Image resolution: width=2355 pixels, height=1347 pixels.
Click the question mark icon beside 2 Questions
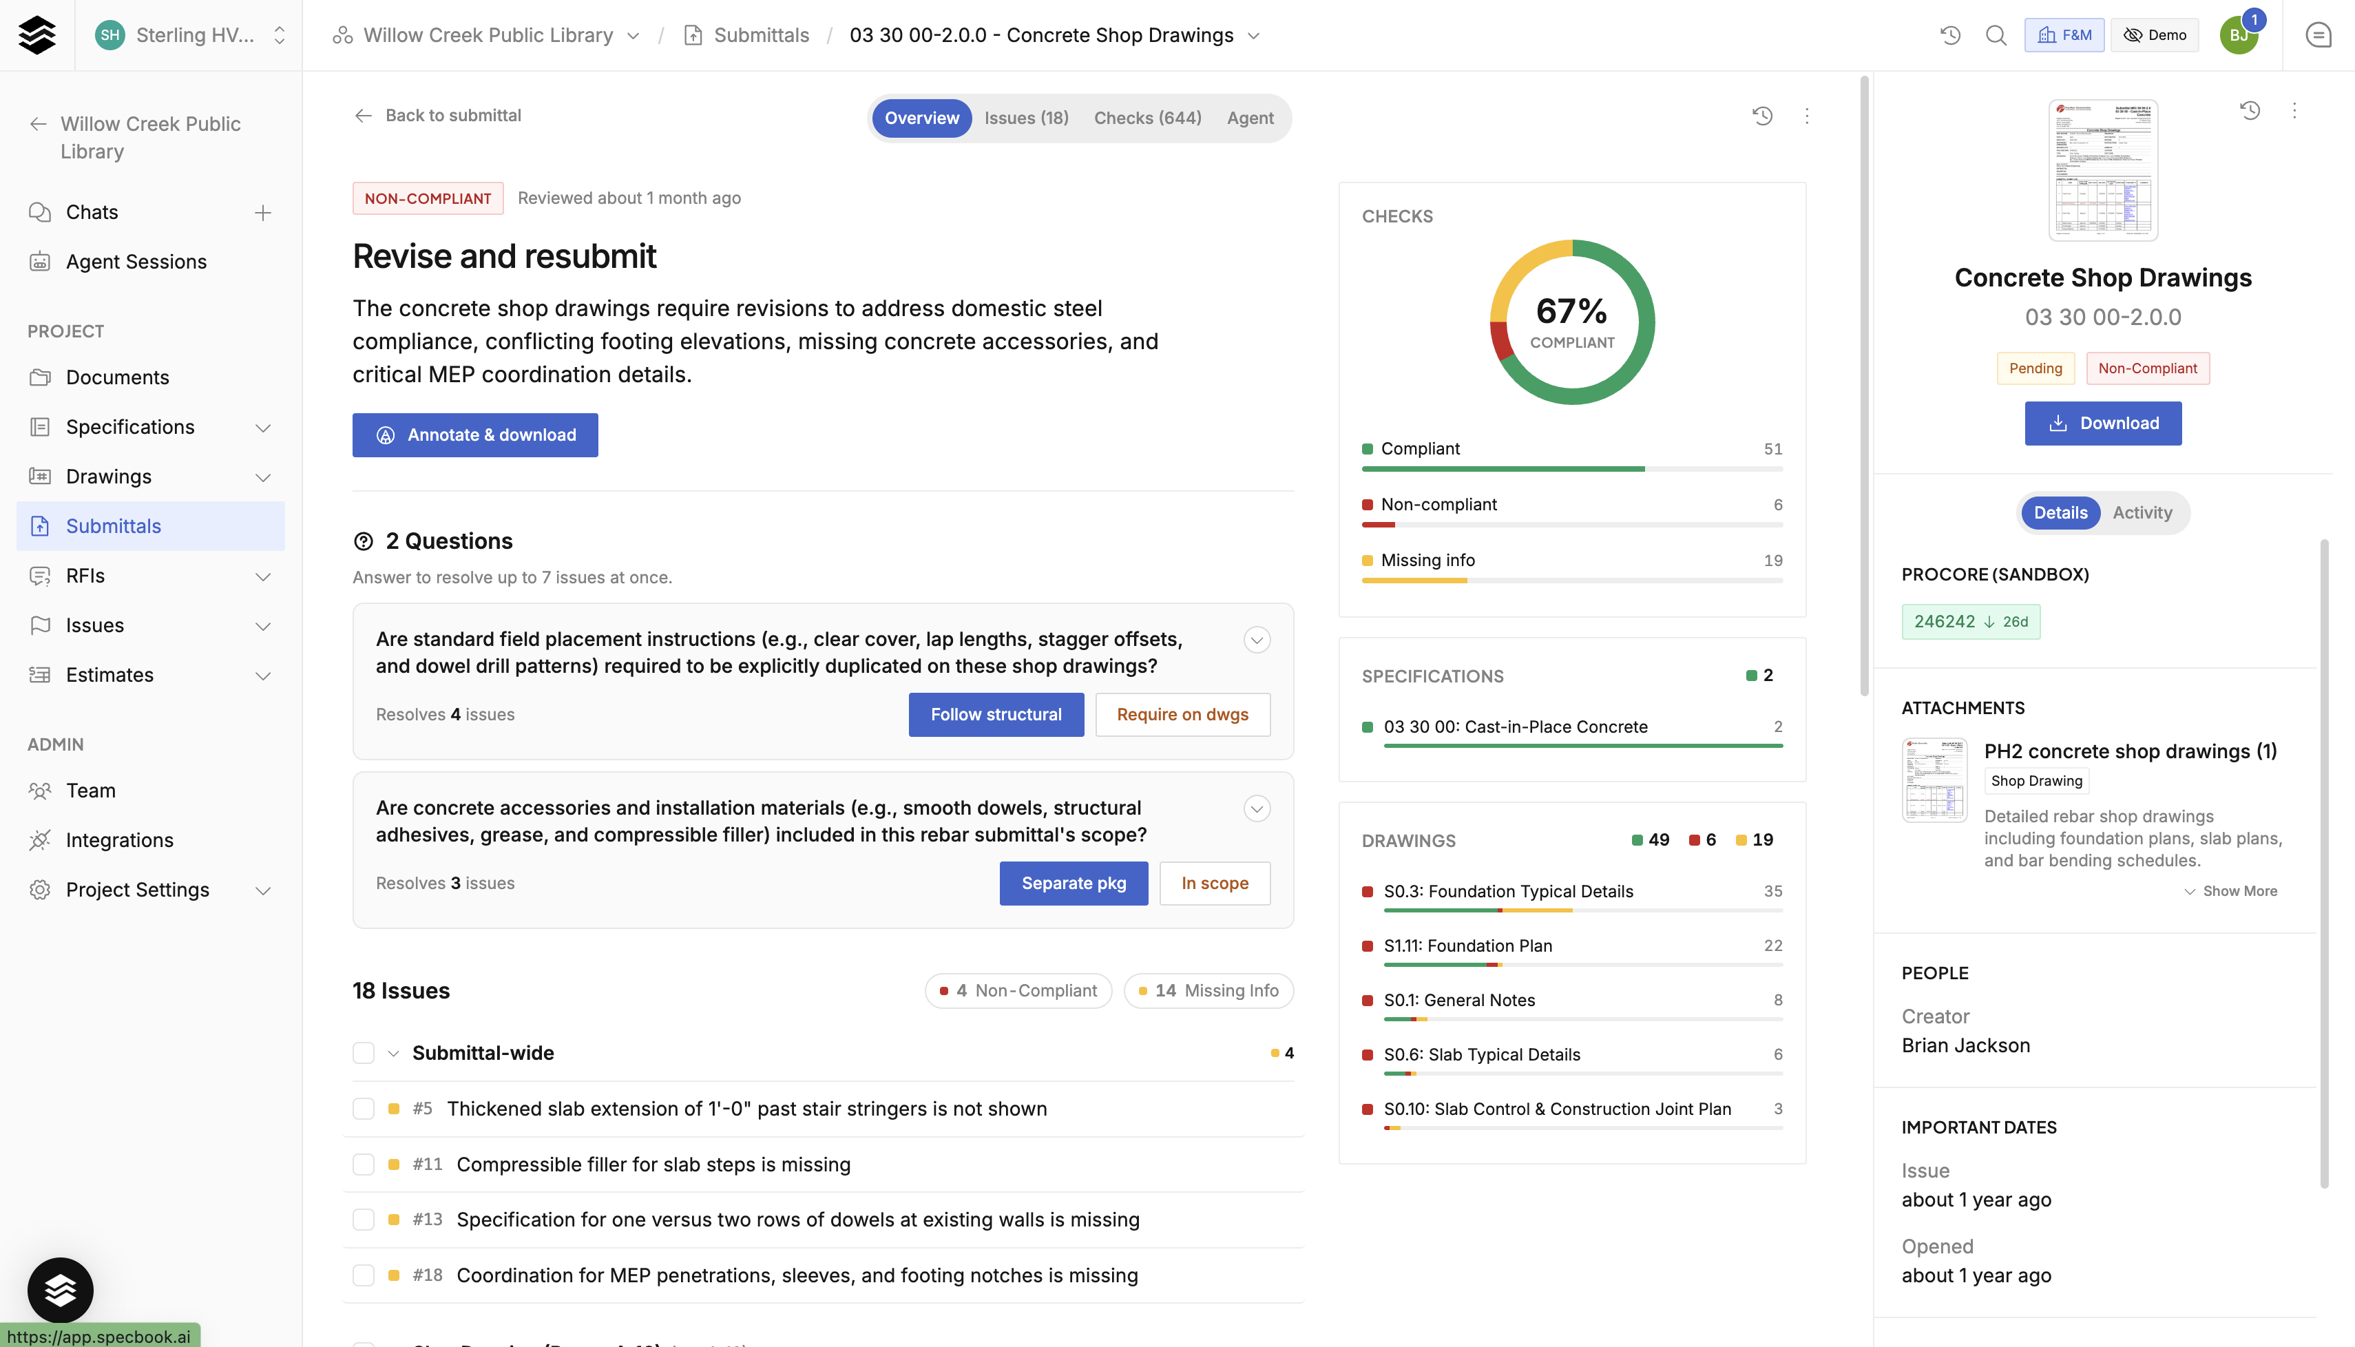(364, 542)
